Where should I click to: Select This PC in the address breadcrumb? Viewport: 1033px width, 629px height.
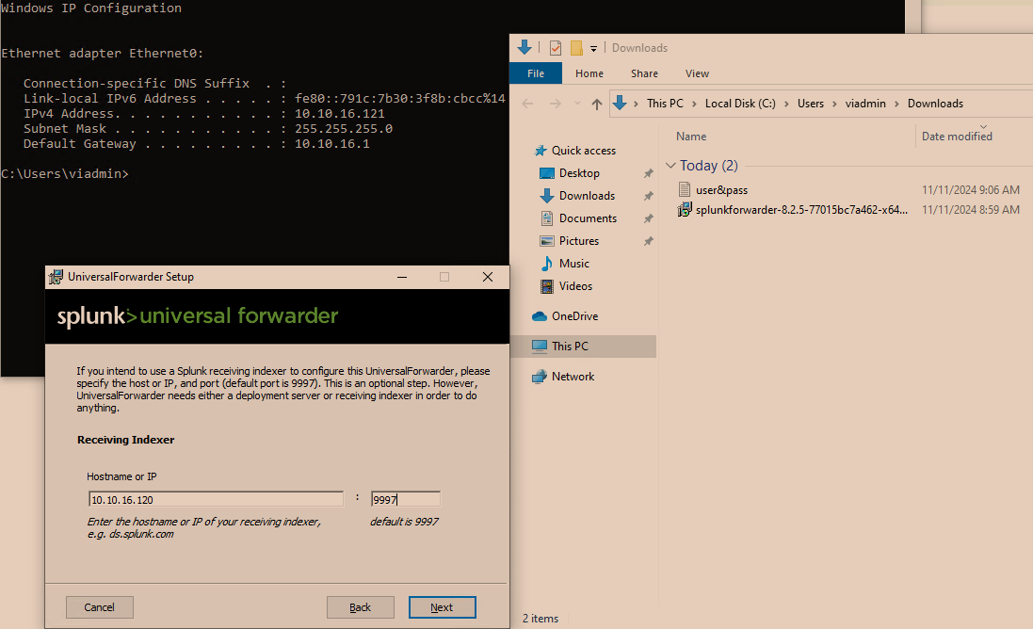click(665, 104)
